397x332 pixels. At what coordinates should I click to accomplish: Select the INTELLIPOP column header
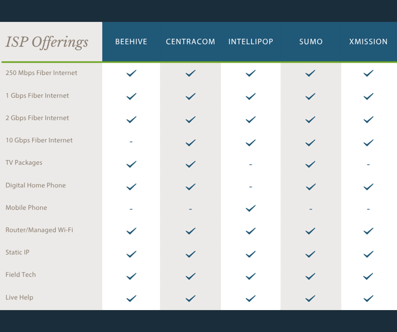[x=251, y=42]
